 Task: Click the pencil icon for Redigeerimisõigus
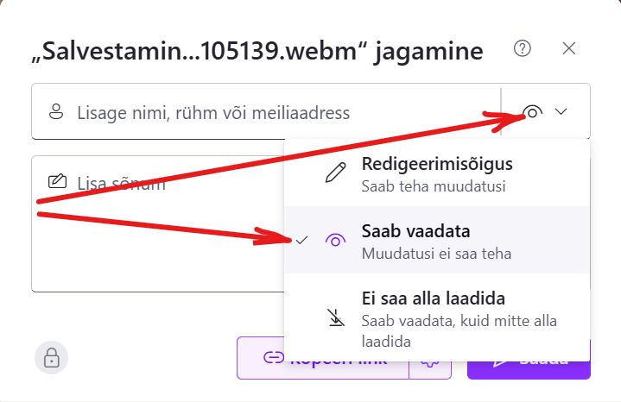click(334, 173)
